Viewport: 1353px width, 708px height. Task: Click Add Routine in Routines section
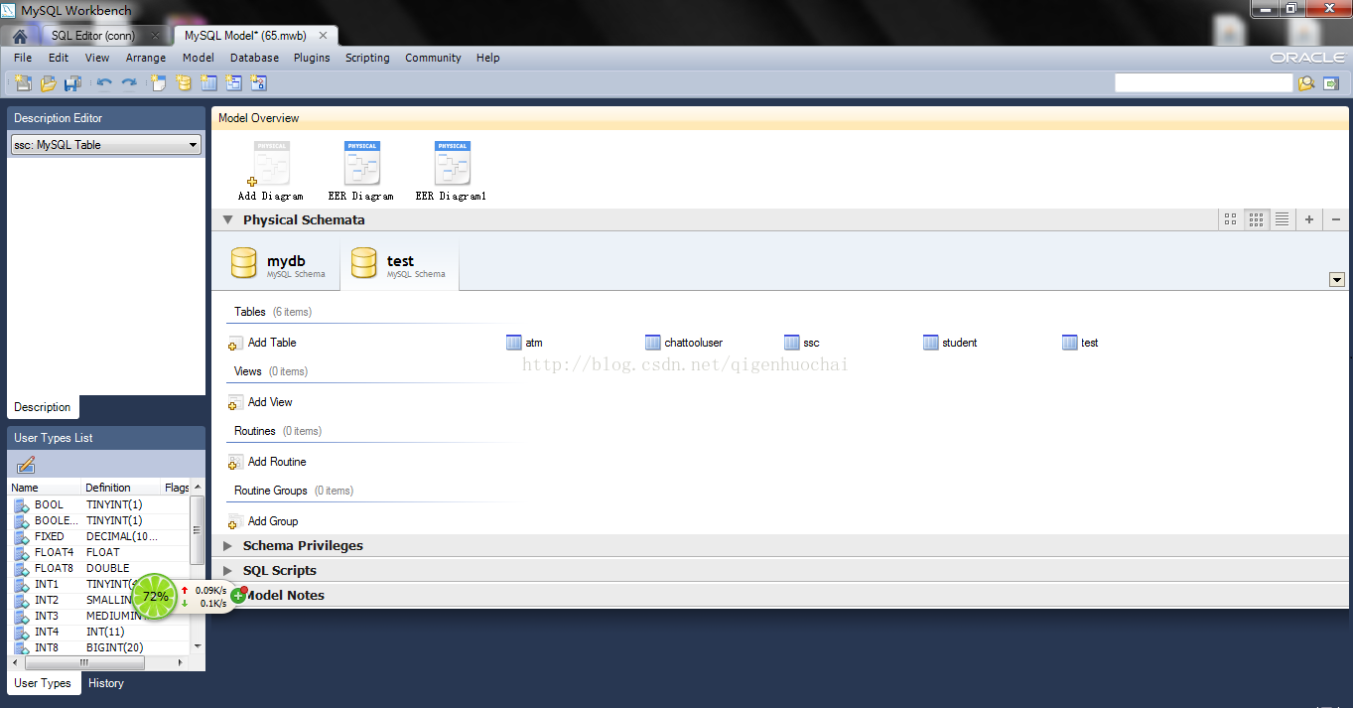267,462
